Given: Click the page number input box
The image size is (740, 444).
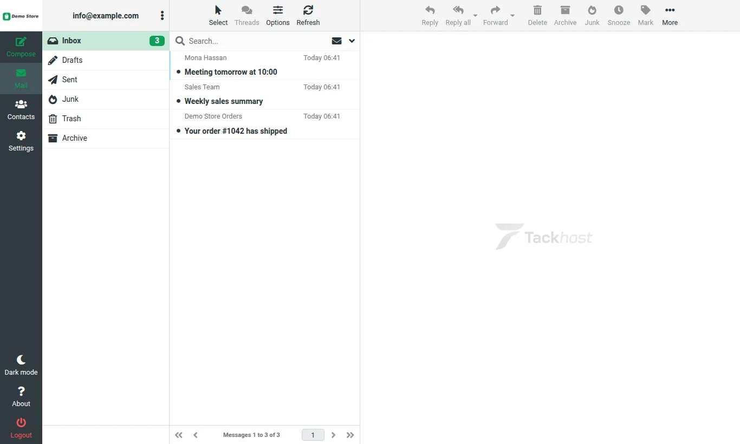Looking at the screenshot, I should click(x=313, y=435).
